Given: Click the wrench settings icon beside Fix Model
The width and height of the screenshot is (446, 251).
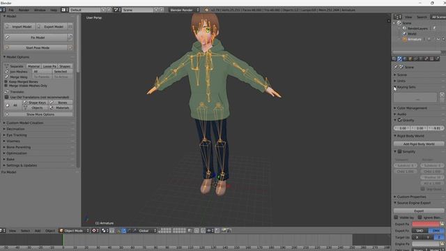Looking at the screenshot, I should (x=70, y=37).
